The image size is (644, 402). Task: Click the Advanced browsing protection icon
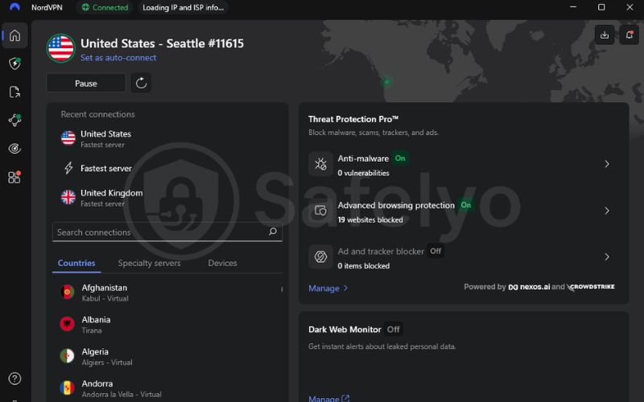coord(320,211)
